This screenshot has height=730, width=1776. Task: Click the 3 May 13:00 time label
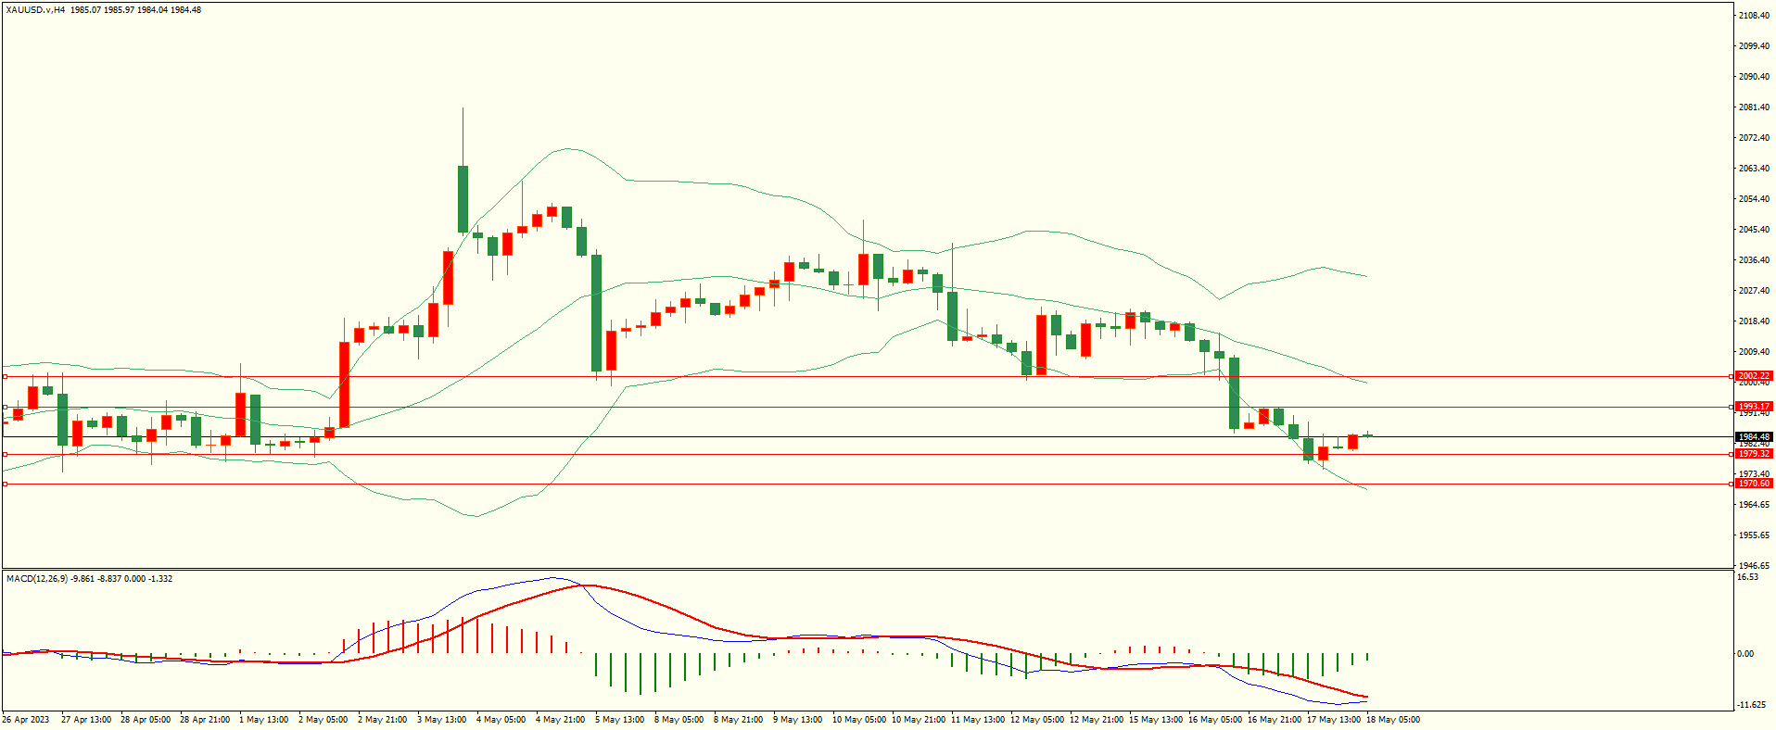click(x=442, y=720)
